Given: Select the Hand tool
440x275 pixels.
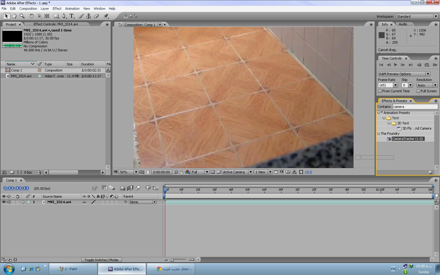Looking at the screenshot, I should point(14,16).
